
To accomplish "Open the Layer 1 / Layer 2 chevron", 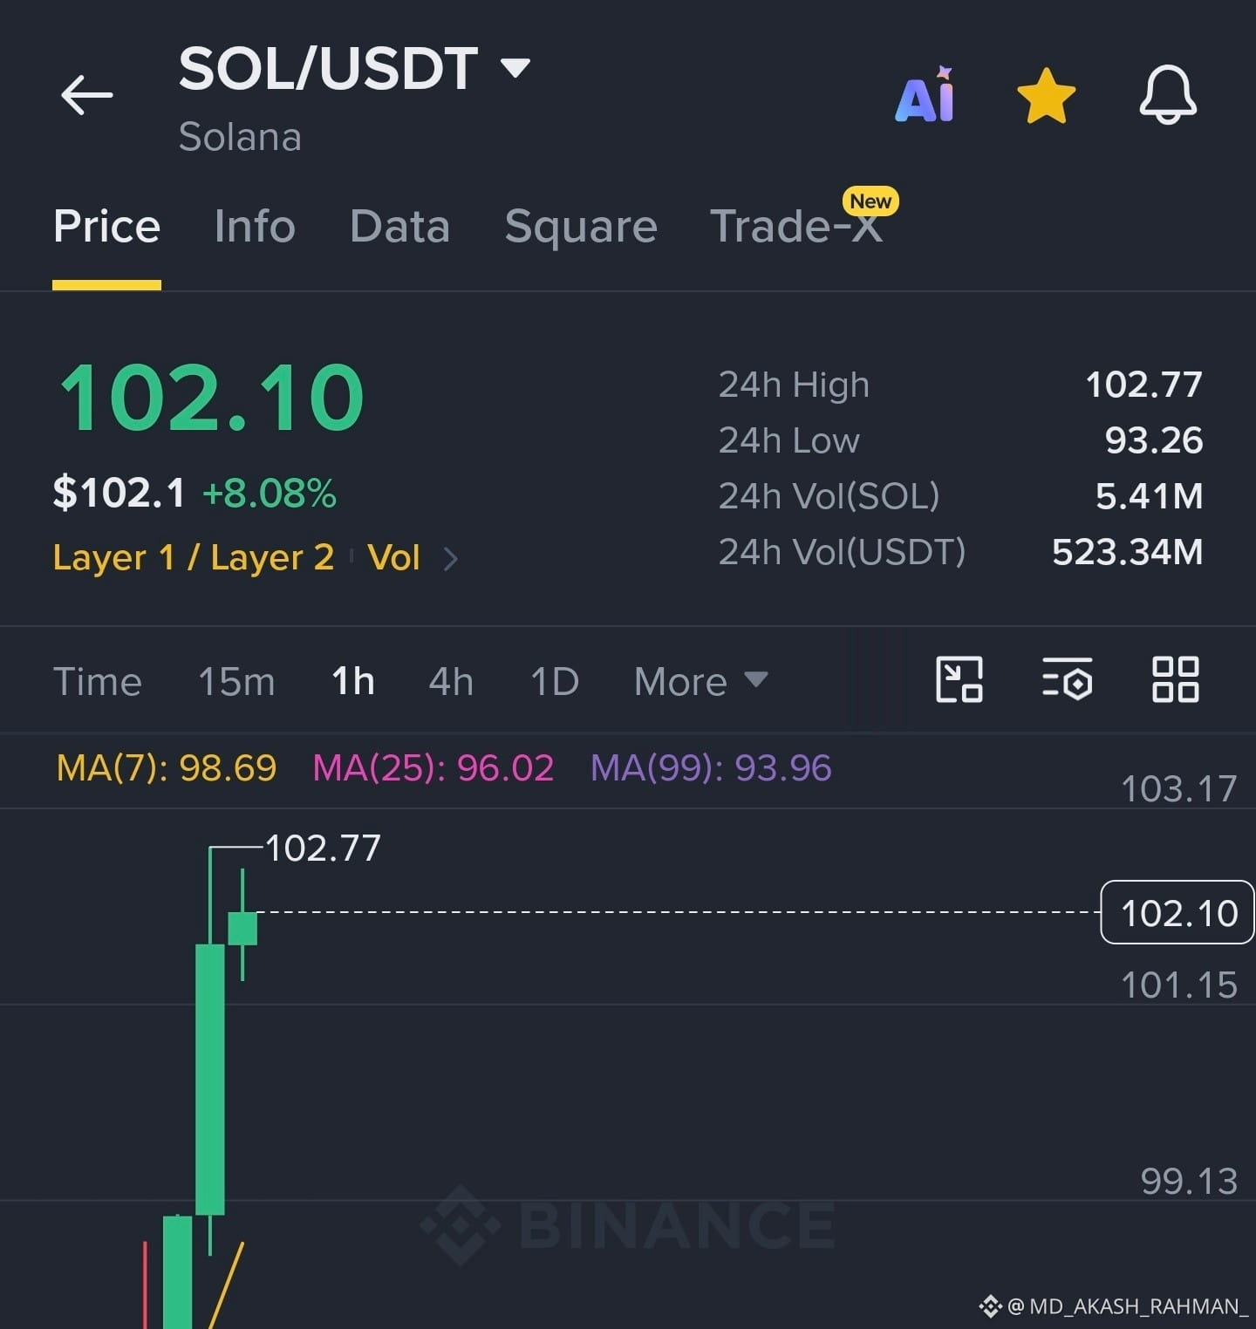I will coord(450,558).
